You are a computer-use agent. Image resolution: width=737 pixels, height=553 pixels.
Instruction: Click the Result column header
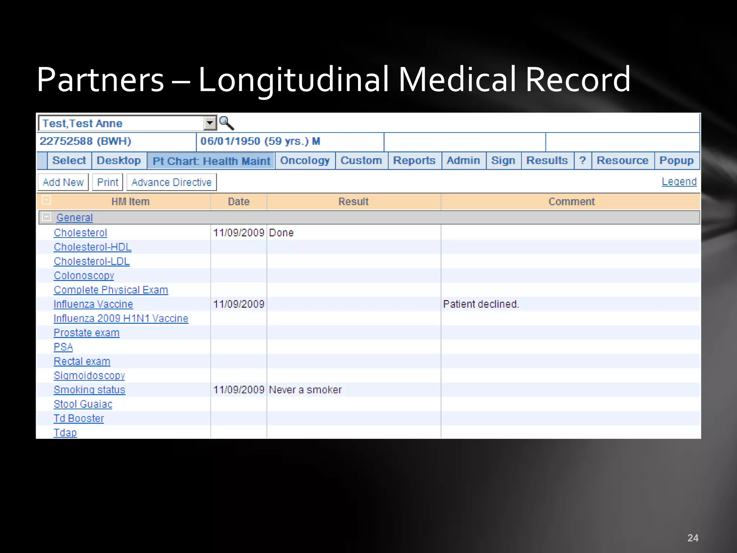353,202
